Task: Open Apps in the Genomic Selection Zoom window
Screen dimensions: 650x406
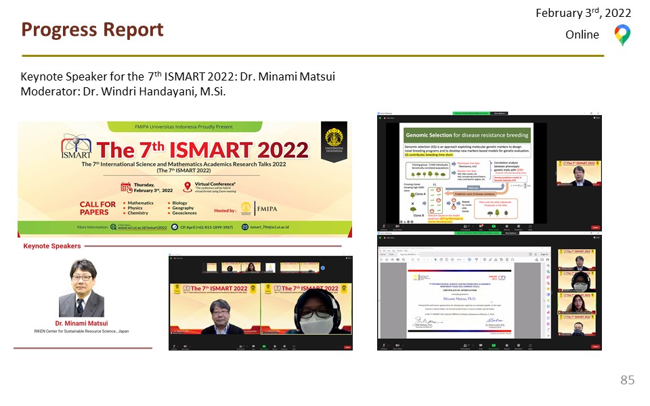Action: pyautogui.click(x=530, y=227)
